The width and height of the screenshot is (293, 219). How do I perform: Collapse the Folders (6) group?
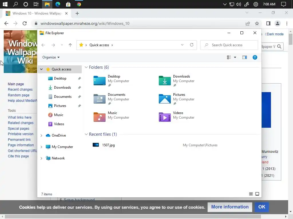coord(86,67)
